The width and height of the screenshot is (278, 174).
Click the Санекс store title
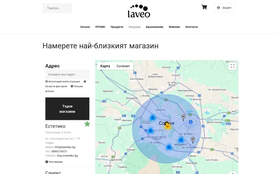click(53, 172)
